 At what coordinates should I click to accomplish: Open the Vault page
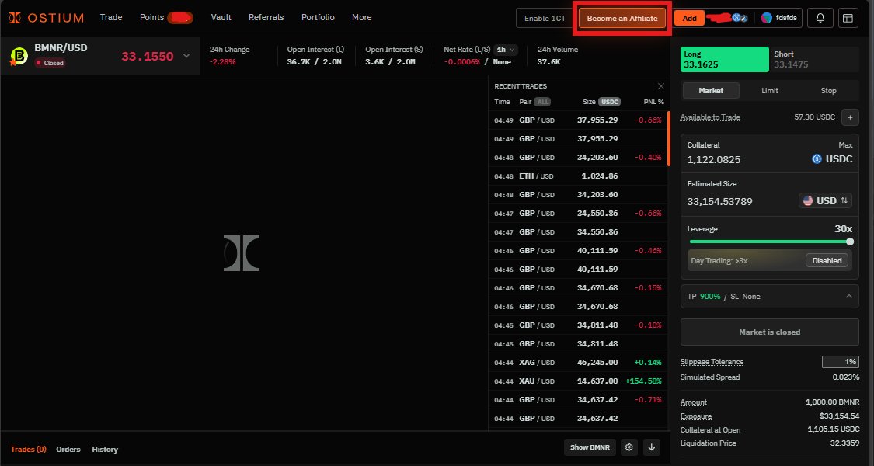pos(221,17)
